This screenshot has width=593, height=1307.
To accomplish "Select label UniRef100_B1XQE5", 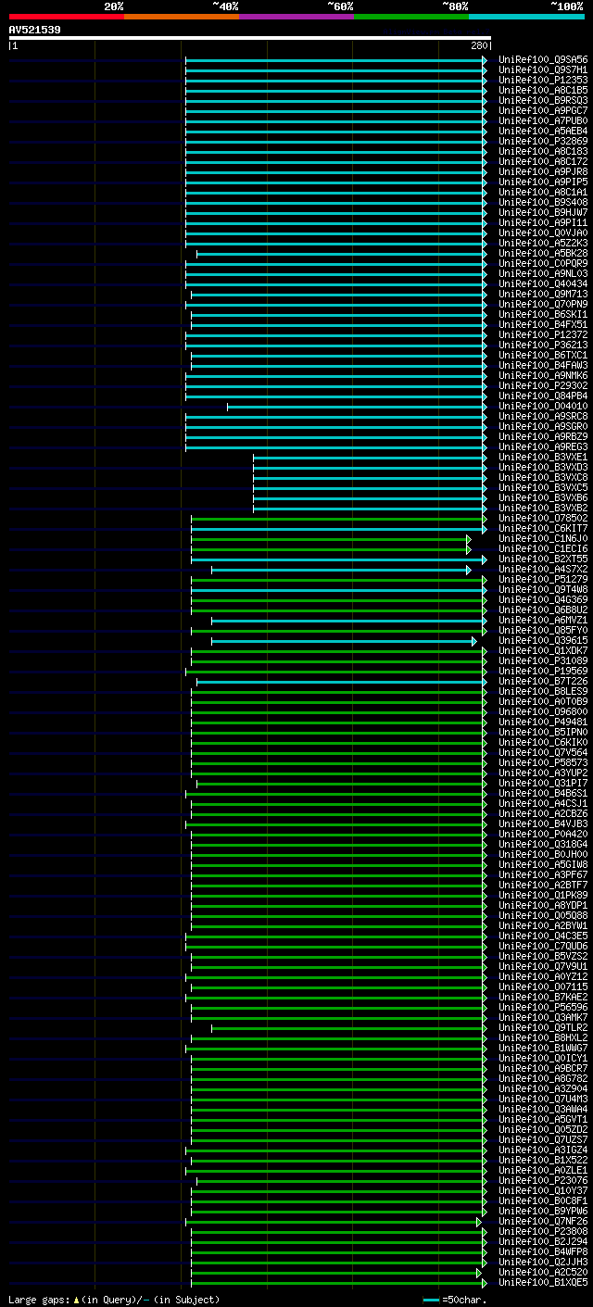I will click(543, 1282).
